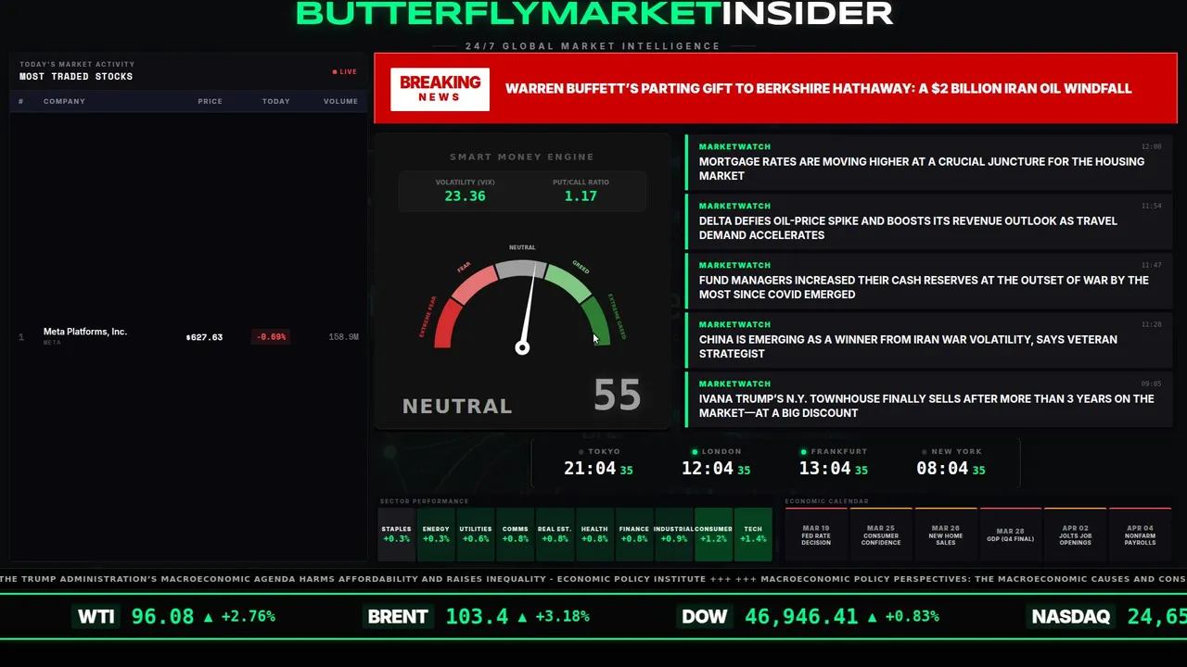The width and height of the screenshot is (1187, 667).
Task: Click the light green Greed gauge segment
Action: 569,283
